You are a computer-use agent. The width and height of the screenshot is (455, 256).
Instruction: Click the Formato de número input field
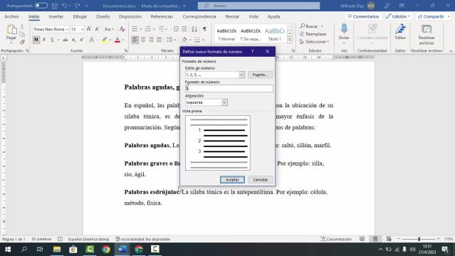pos(229,88)
